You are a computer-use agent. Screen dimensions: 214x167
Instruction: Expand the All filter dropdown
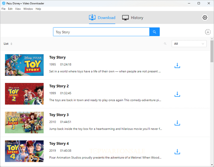tap(189, 44)
